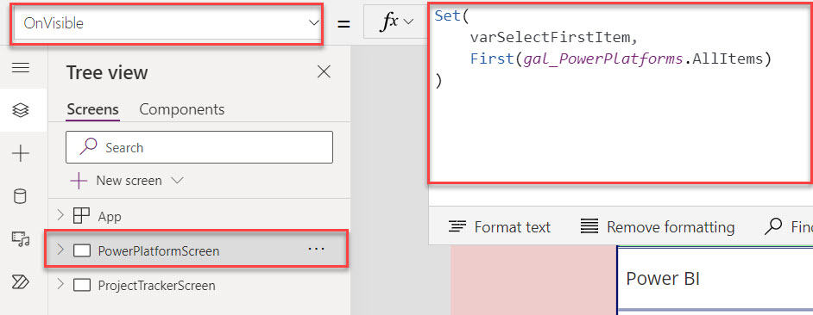Open the Data cylinder icon
The image size is (813, 315).
(20, 196)
